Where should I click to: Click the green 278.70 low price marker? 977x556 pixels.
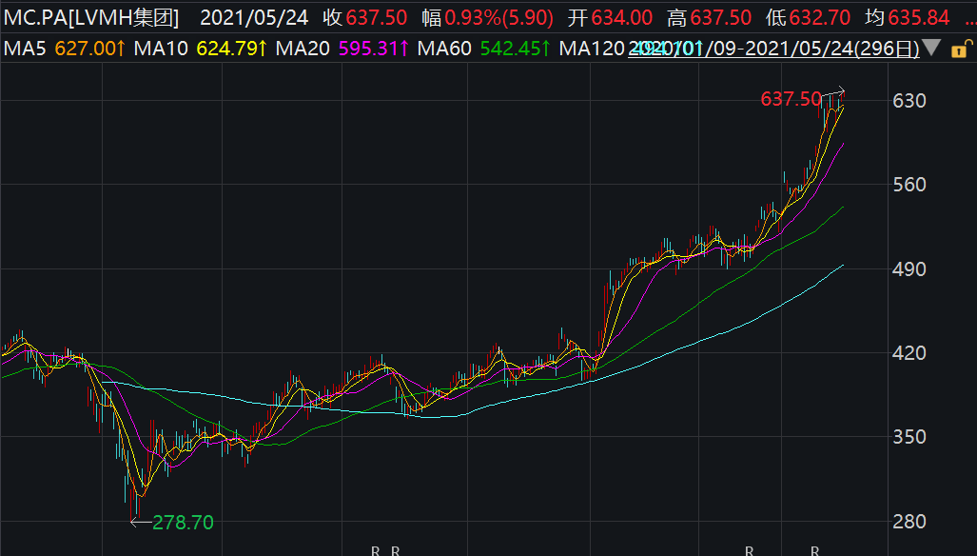pos(183,522)
